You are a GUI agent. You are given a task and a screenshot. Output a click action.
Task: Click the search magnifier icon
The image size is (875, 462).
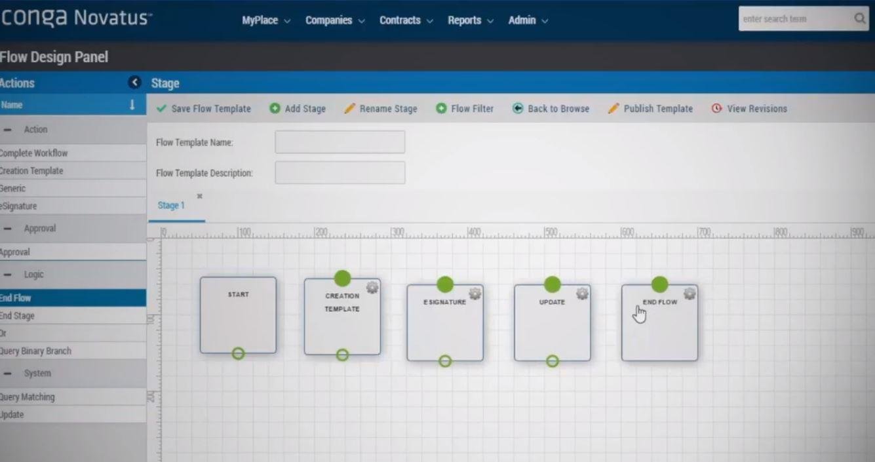pyautogui.click(x=860, y=19)
